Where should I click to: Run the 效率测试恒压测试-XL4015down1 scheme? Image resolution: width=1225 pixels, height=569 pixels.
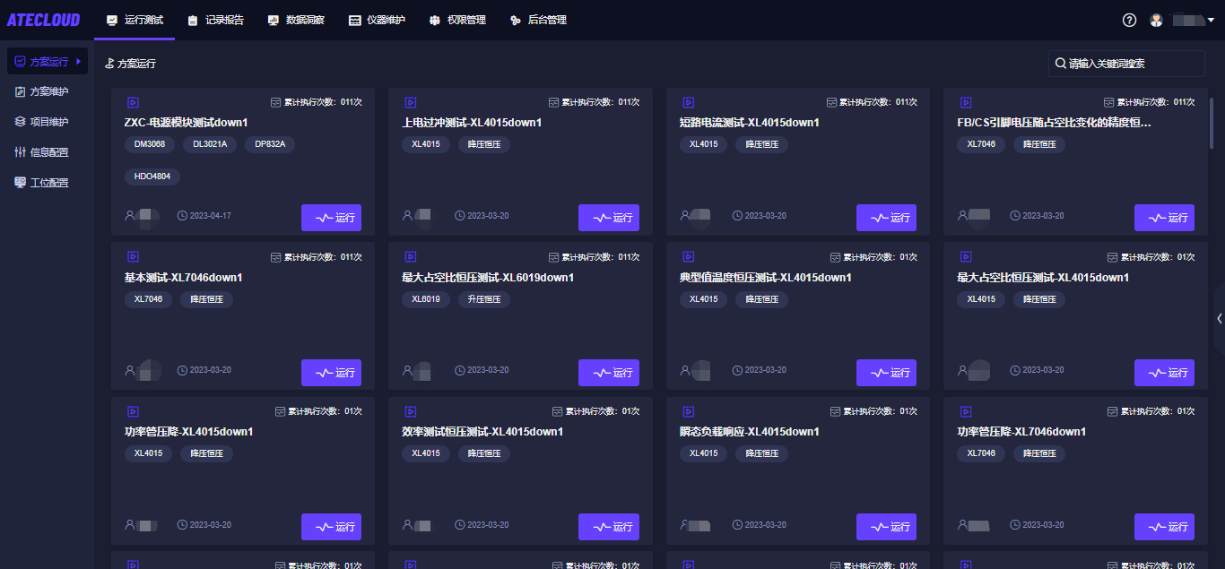[x=609, y=527]
